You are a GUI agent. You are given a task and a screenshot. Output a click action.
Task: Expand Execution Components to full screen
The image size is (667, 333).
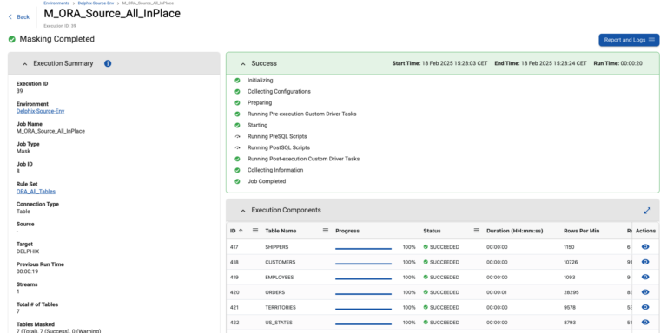pos(647,211)
